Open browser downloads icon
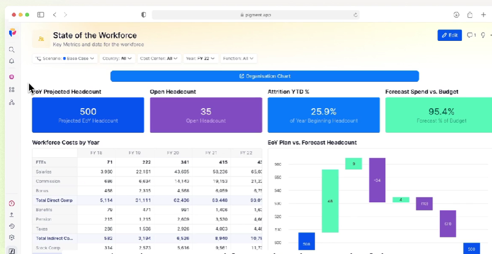Screen dimensions: 492x254 coord(456,15)
